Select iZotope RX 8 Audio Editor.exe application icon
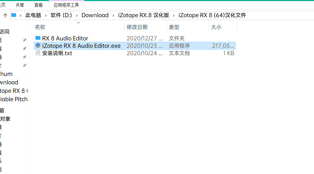Screen dimensions: 314x174 [x=38, y=45]
